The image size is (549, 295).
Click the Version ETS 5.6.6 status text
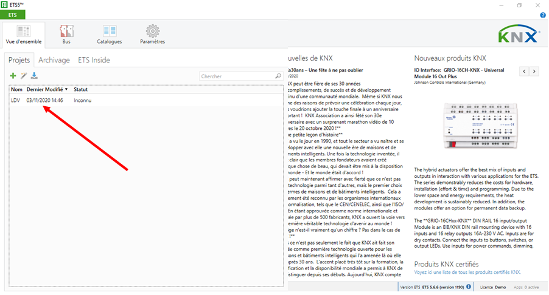pyautogui.click(x=432, y=287)
